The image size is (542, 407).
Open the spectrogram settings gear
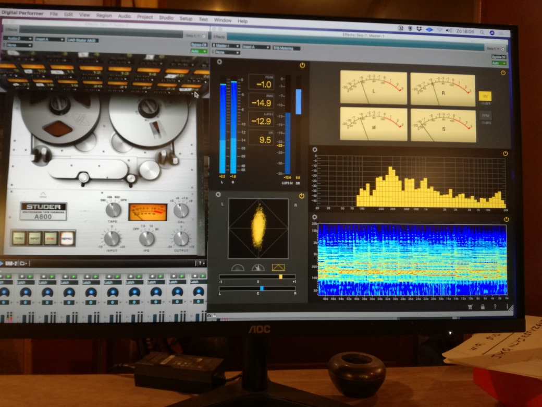(x=314, y=217)
